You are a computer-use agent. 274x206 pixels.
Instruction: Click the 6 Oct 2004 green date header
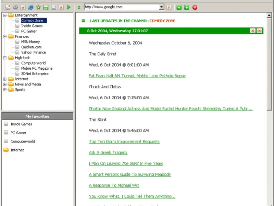(x=171, y=31)
